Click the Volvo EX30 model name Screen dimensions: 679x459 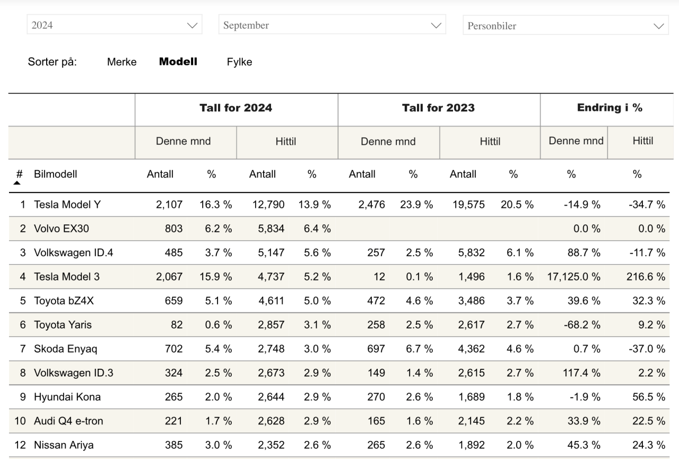(x=62, y=229)
